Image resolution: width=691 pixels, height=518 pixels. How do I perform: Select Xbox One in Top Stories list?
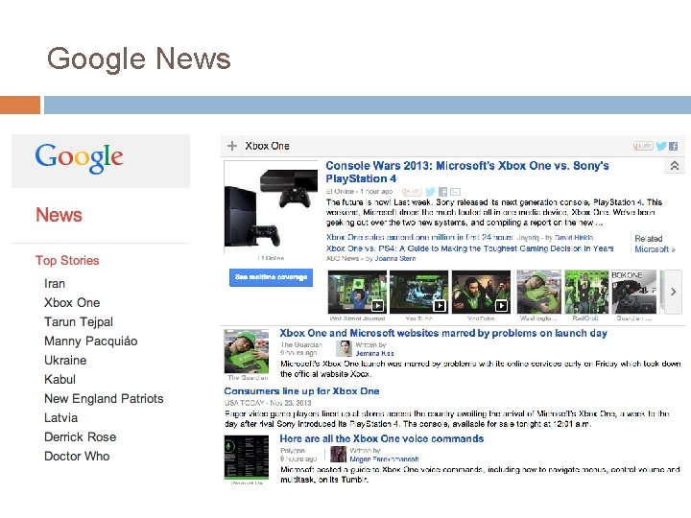pyautogui.click(x=72, y=302)
